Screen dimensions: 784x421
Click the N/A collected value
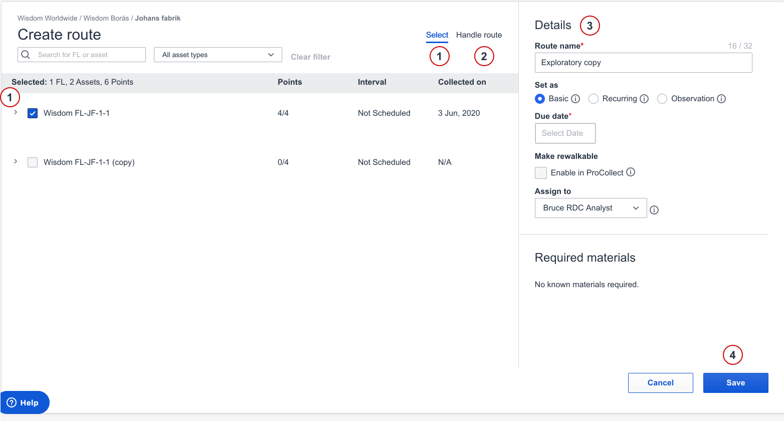pos(445,162)
